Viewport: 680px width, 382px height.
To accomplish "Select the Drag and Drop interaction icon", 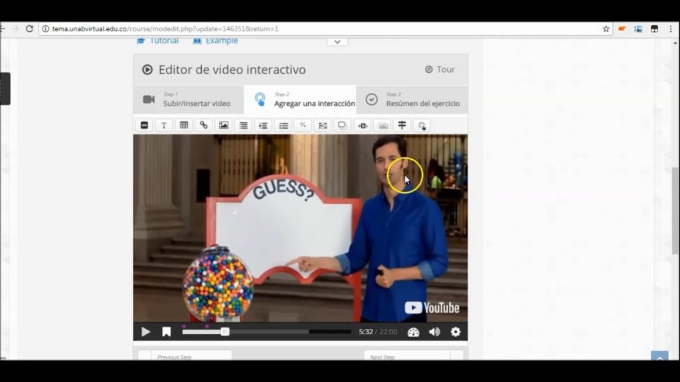I will click(x=323, y=125).
